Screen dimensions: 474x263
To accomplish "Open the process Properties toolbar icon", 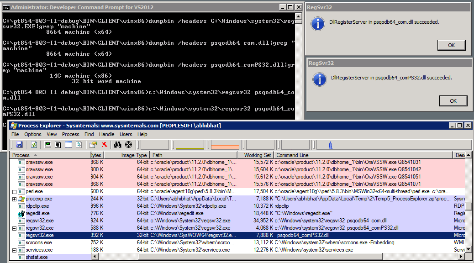I will (93, 144).
